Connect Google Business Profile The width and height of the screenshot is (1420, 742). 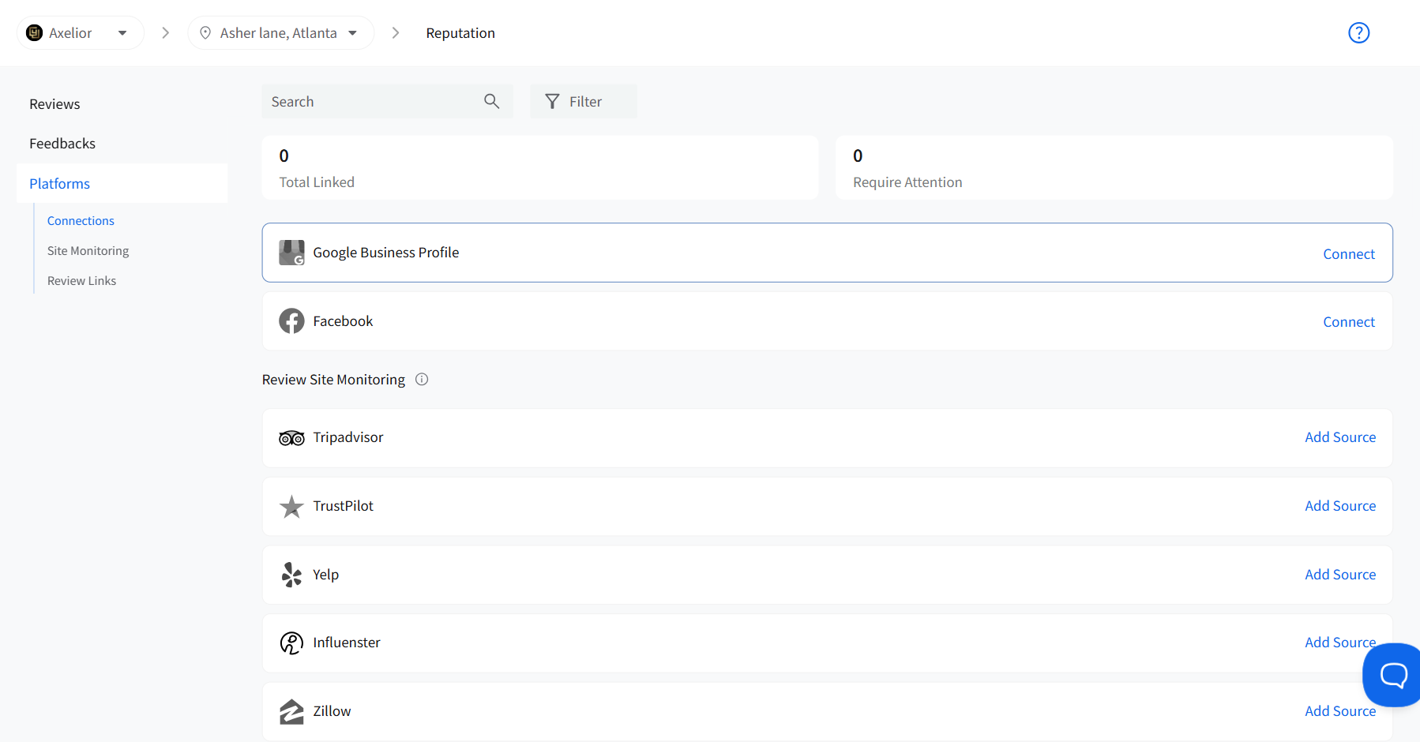click(1348, 254)
